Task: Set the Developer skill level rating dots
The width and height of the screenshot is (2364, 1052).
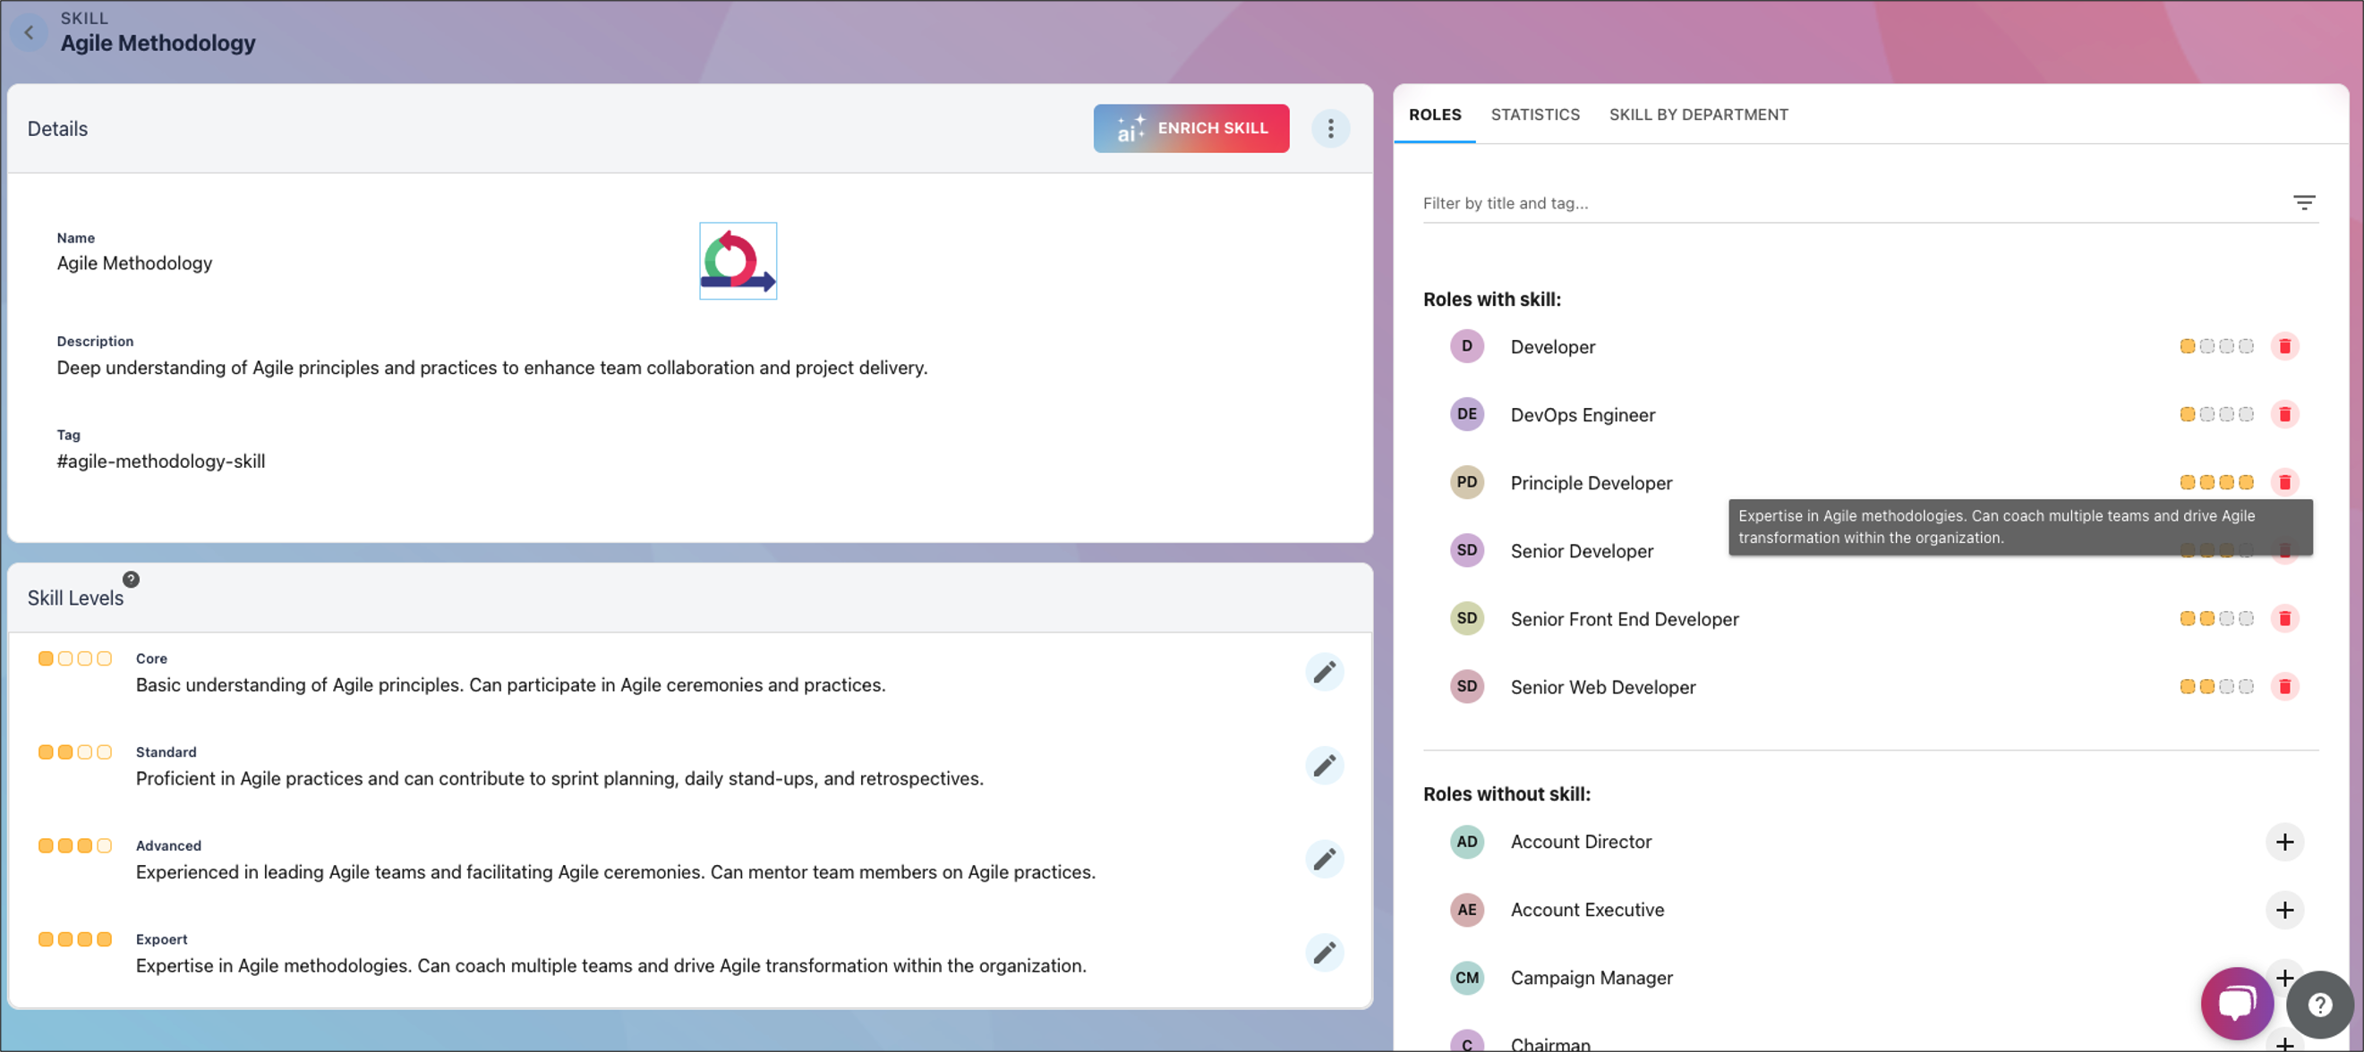Action: pyautogui.click(x=2215, y=347)
